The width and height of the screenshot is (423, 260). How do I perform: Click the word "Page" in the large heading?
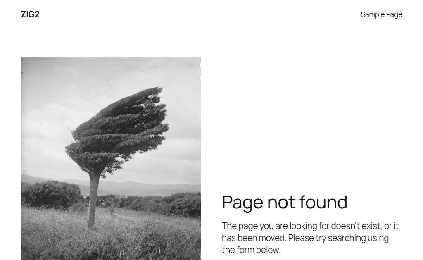(x=242, y=203)
